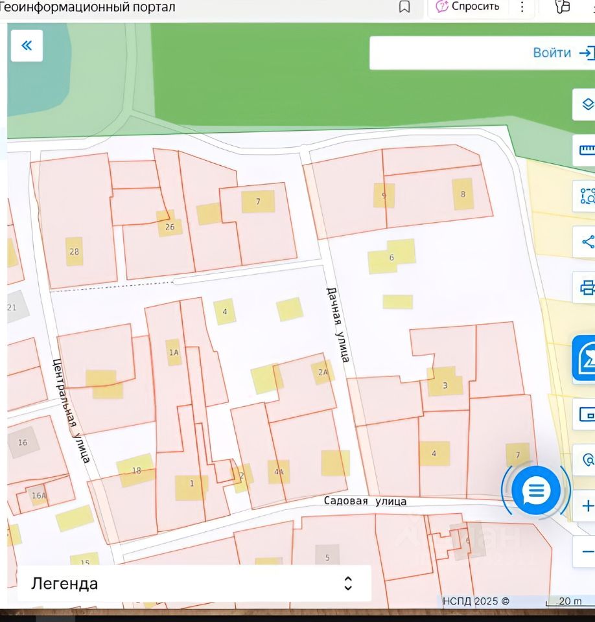Zoom in with the plus button
Screen dimensions: 595x622
(x=587, y=506)
